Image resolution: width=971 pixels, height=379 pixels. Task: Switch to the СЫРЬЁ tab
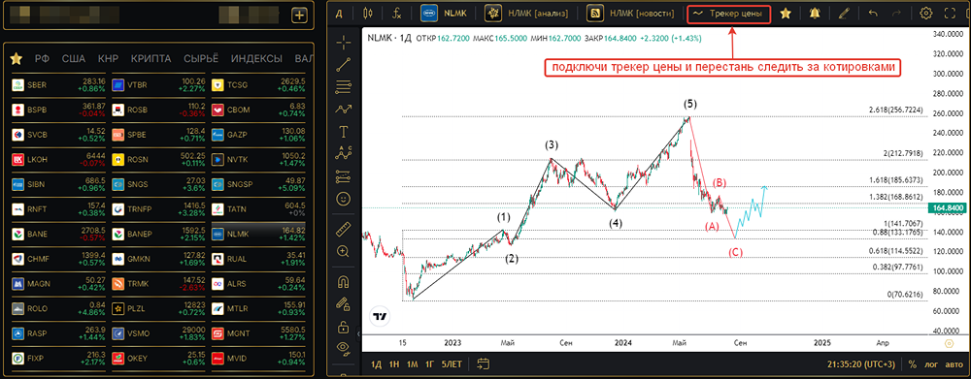coord(201,59)
